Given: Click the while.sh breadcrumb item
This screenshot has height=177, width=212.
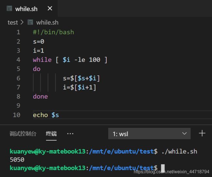Looking at the screenshot, I should [x=47, y=22].
